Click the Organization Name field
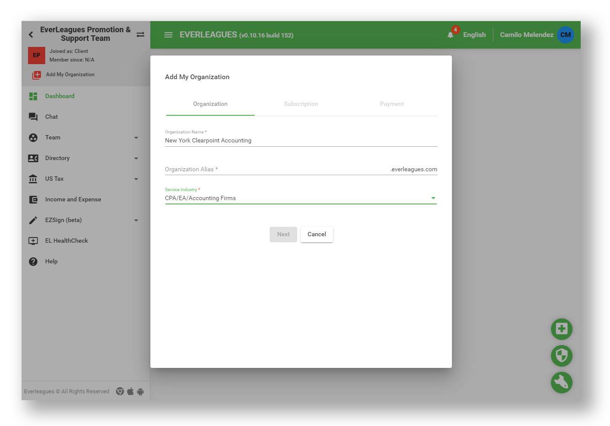The height and width of the screenshot is (426, 610). (301, 141)
